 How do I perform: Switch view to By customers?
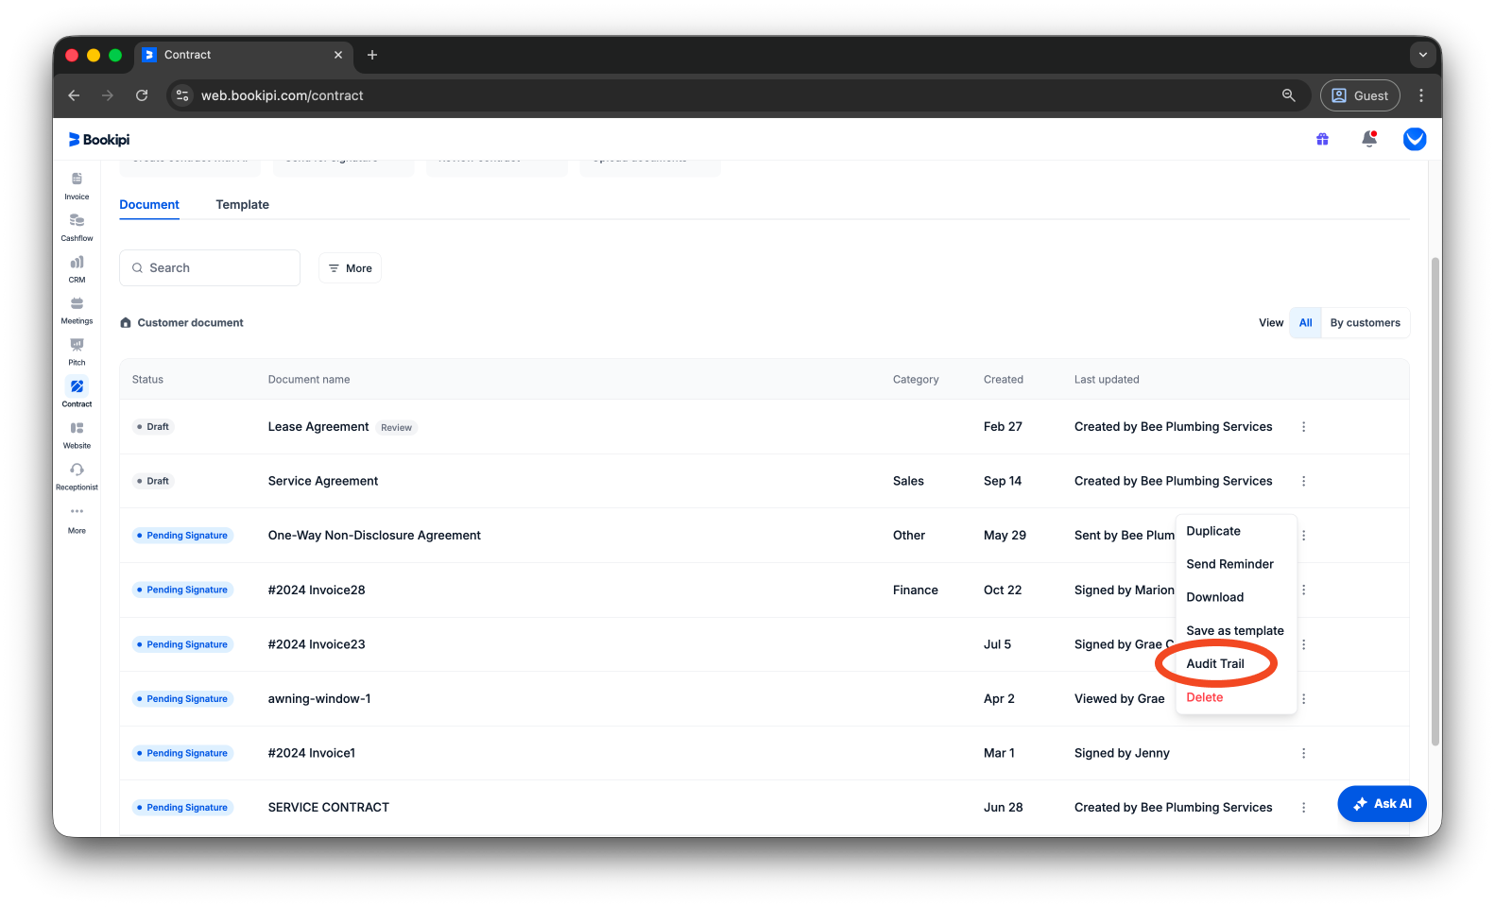click(x=1365, y=323)
